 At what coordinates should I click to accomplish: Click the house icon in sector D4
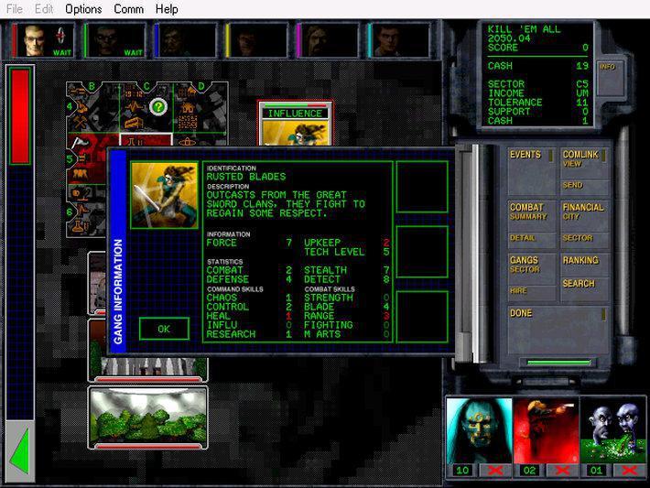pos(187,107)
